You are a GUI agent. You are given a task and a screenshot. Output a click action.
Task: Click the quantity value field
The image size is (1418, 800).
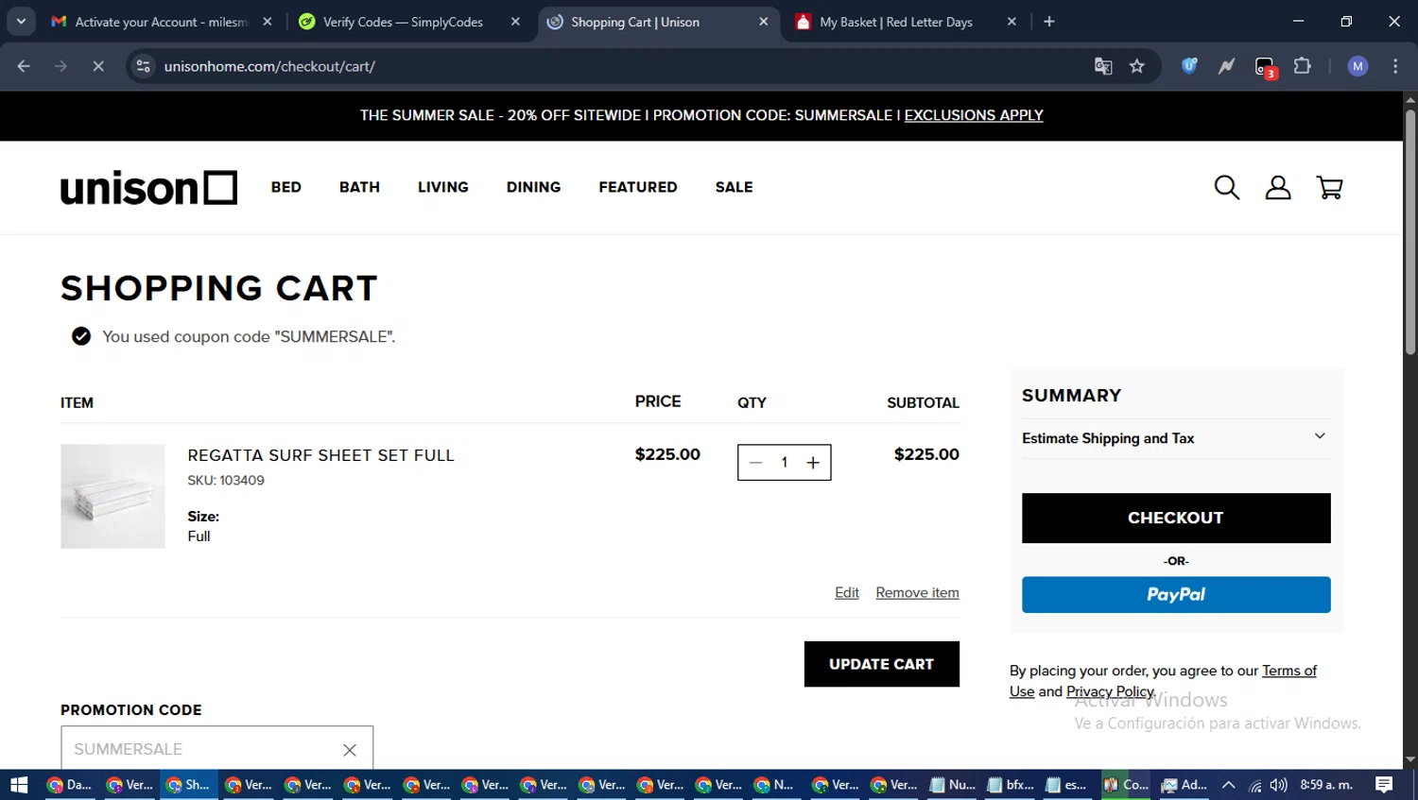[785, 463]
